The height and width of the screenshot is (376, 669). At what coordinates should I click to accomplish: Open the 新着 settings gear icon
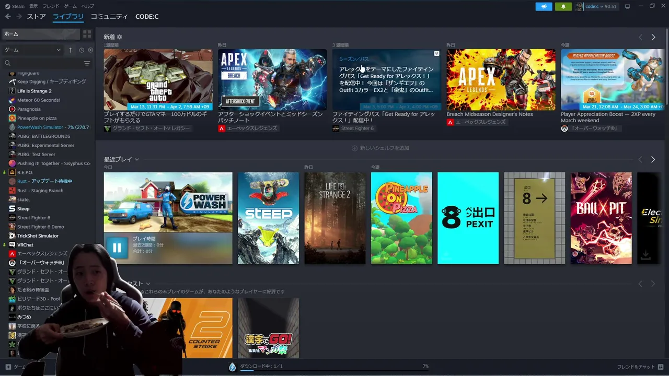pyautogui.click(x=120, y=37)
